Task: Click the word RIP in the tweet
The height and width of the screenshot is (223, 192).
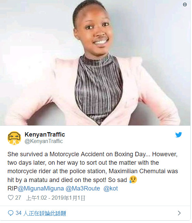Action: pyautogui.click(x=13, y=188)
